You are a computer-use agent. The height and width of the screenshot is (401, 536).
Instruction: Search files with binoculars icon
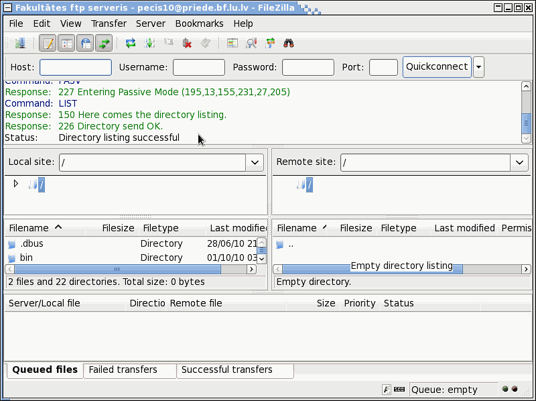coord(289,43)
